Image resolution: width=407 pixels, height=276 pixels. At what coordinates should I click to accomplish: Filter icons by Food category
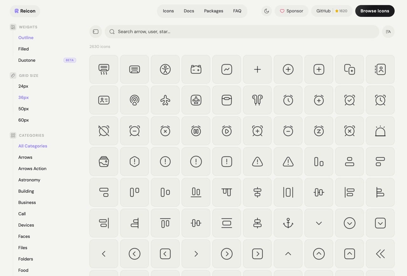tap(23, 270)
